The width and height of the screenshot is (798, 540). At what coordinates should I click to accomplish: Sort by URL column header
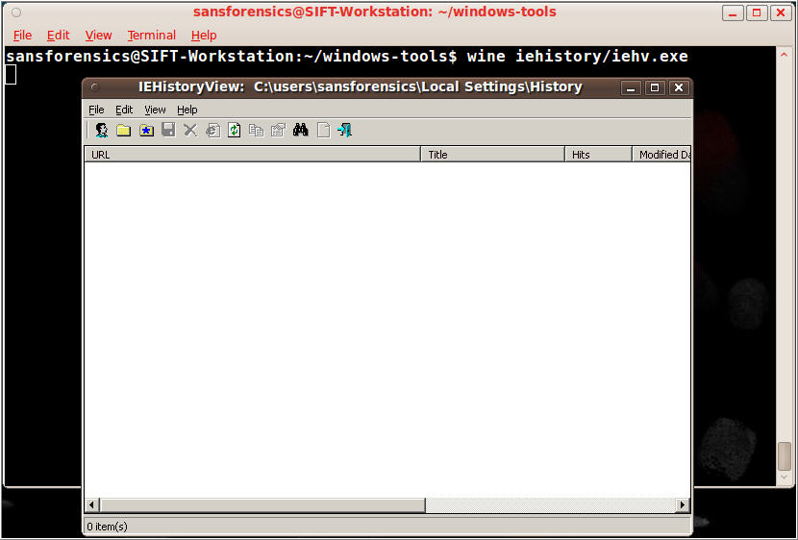(253, 154)
